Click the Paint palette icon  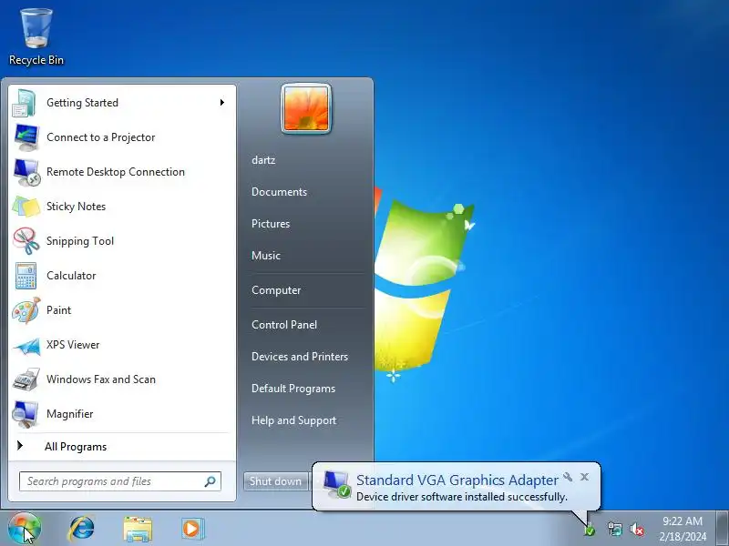click(26, 310)
